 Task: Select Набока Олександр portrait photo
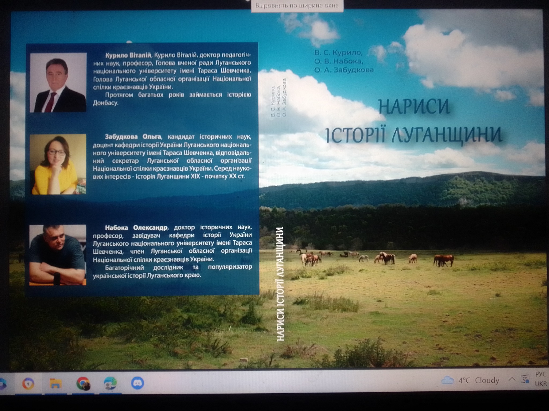(x=58, y=255)
